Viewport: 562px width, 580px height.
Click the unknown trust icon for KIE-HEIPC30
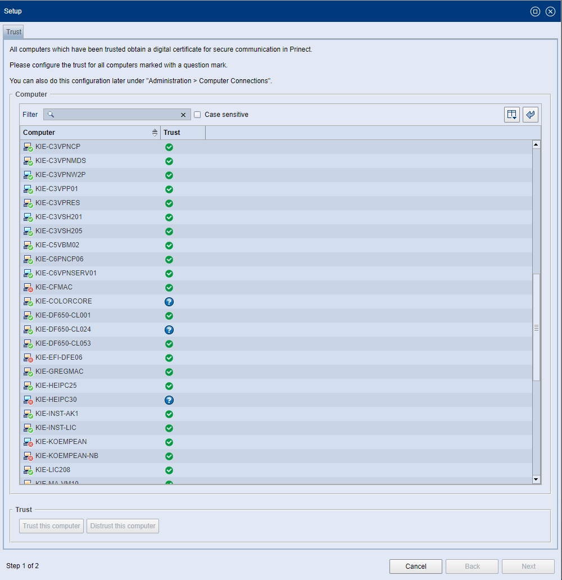click(x=169, y=400)
